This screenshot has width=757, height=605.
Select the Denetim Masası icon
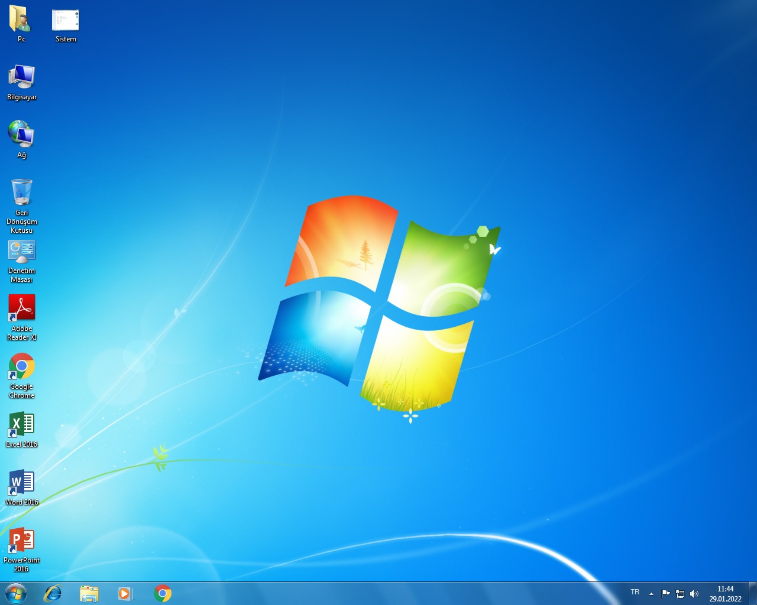point(22,261)
